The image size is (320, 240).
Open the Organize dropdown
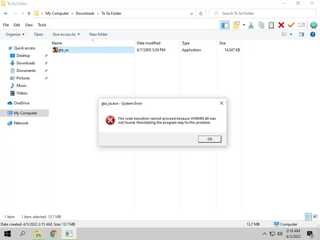15,34
